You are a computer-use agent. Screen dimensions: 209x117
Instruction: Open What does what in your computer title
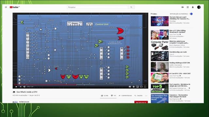(179, 42)
